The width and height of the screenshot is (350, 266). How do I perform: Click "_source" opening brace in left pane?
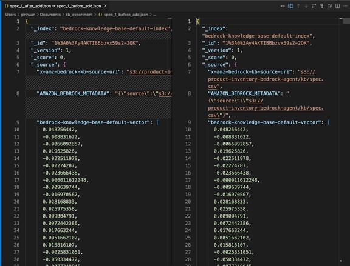(x=64, y=65)
